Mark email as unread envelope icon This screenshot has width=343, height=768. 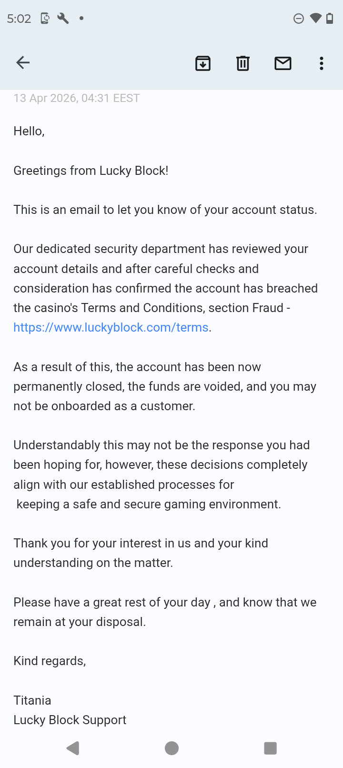point(283,63)
